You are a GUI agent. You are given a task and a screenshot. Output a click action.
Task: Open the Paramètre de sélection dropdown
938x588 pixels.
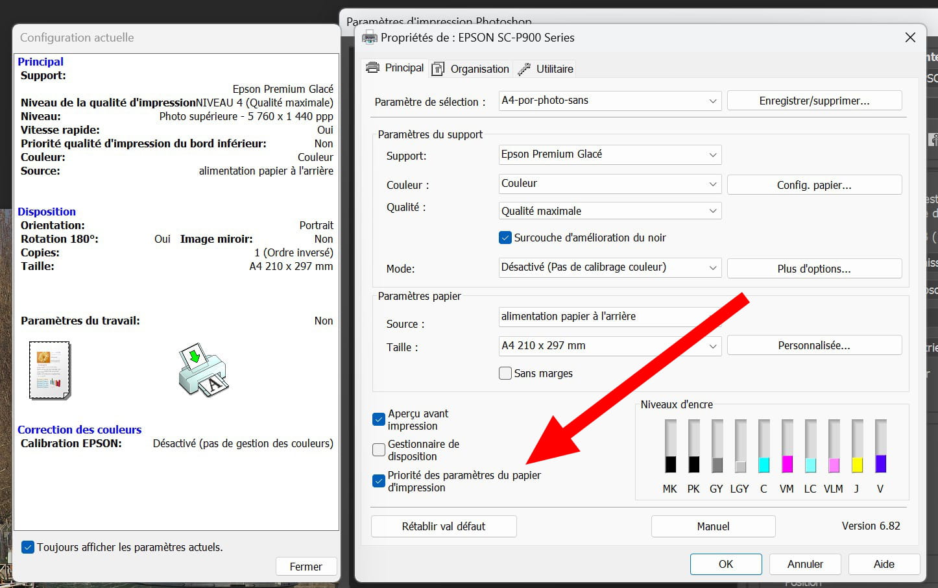point(610,101)
